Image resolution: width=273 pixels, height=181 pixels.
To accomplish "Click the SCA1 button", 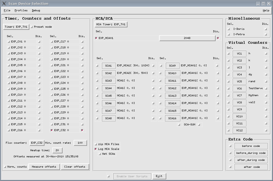I will (x=108, y=66).
